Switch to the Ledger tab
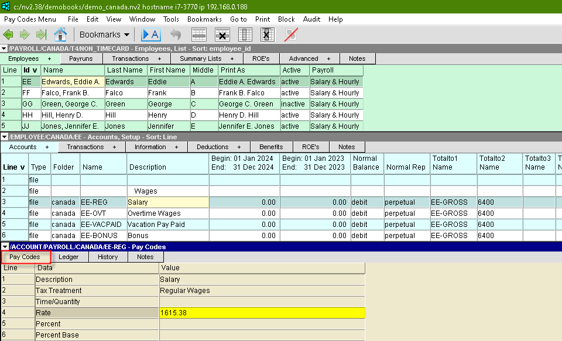The height and width of the screenshot is (341, 562). [68, 257]
